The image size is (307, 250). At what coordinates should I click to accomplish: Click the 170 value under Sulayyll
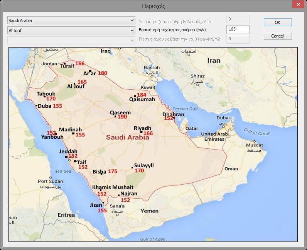[139, 171]
